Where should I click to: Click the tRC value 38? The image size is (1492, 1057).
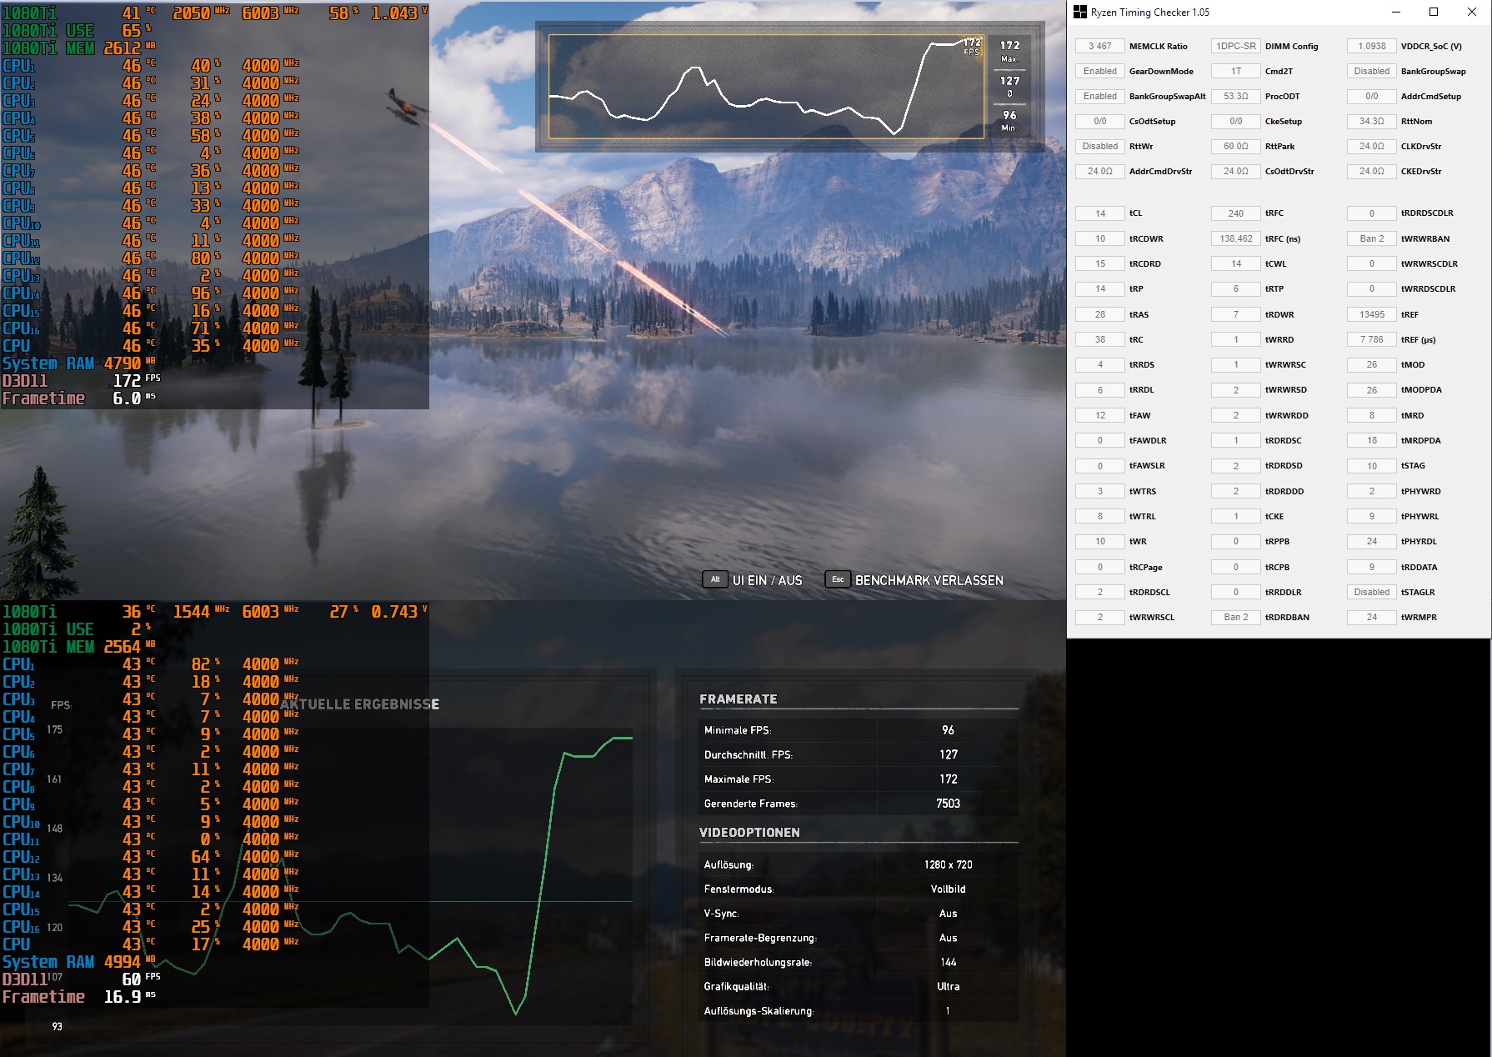(x=1100, y=340)
